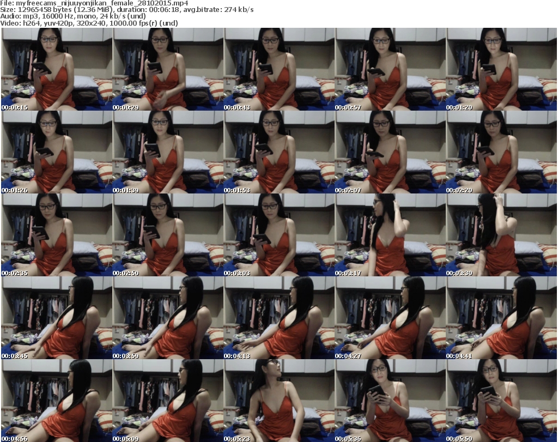Viewport: 558px width, 442px height.
Task: View the thumbnail at 00:05:23
Action: [279, 401]
